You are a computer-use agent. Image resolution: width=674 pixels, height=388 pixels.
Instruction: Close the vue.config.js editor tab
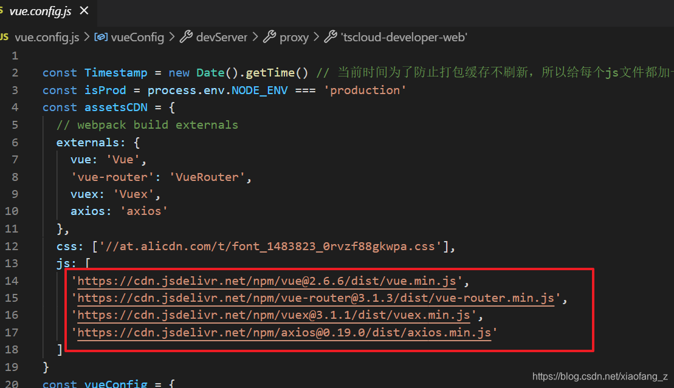[84, 11]
